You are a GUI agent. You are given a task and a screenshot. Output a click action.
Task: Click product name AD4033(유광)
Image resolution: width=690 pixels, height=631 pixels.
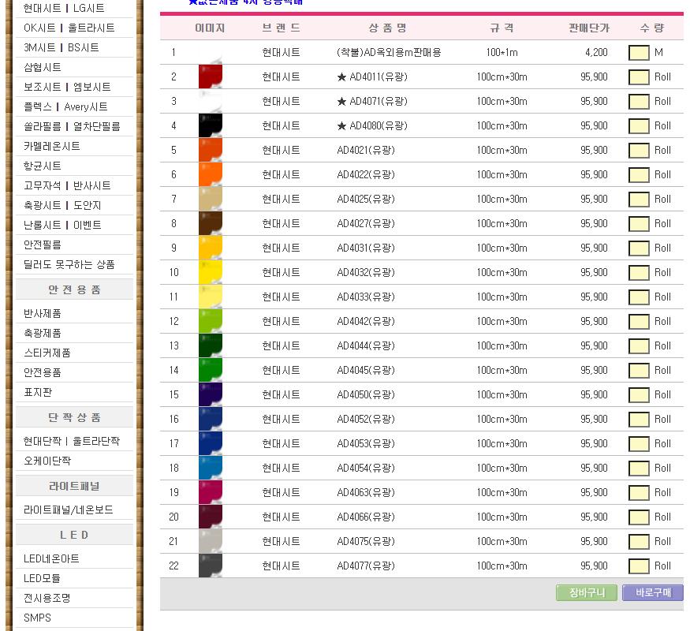click(x=366, y=297)
